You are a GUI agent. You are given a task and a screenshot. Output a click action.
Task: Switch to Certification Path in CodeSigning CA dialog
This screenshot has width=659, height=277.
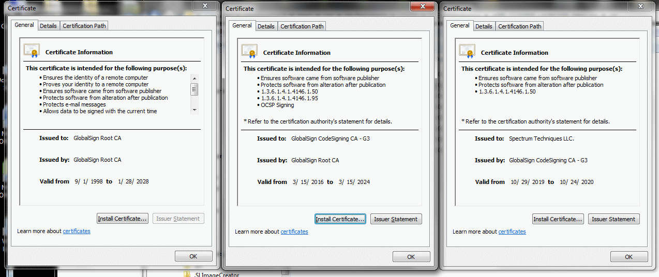(x=302, y=26)
